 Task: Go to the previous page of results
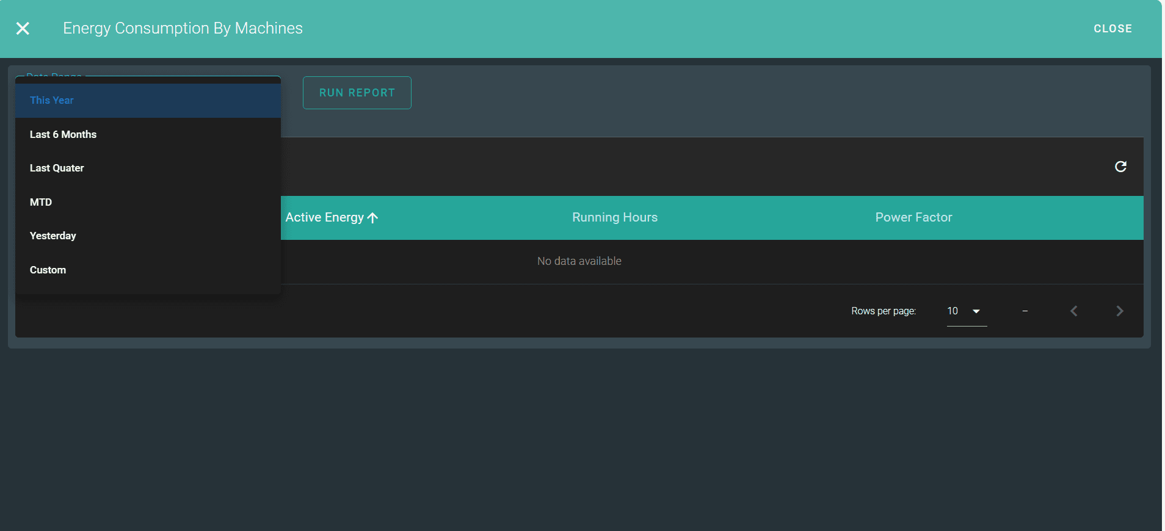click(x=1074, y=311)
